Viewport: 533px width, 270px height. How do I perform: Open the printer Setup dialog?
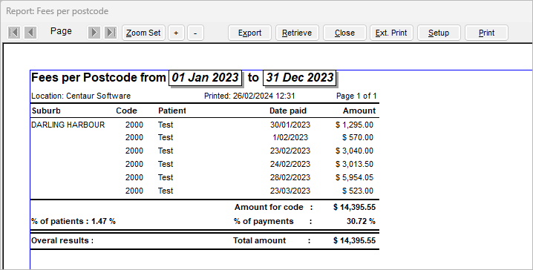point(439,33)
